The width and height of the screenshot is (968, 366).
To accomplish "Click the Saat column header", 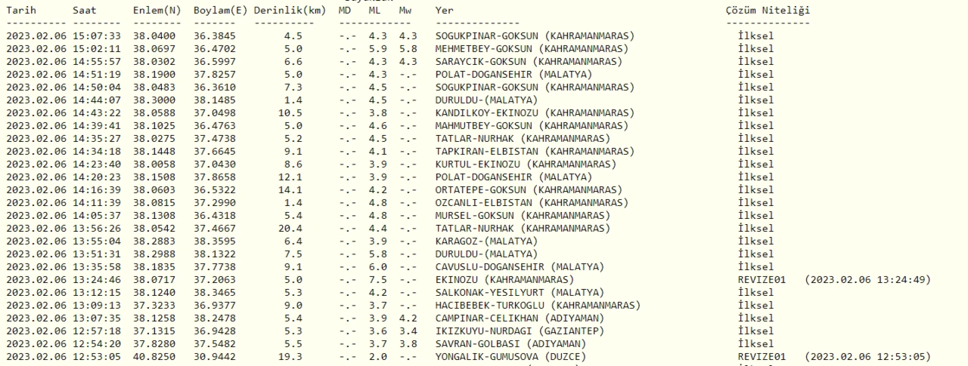I will 85,11.
